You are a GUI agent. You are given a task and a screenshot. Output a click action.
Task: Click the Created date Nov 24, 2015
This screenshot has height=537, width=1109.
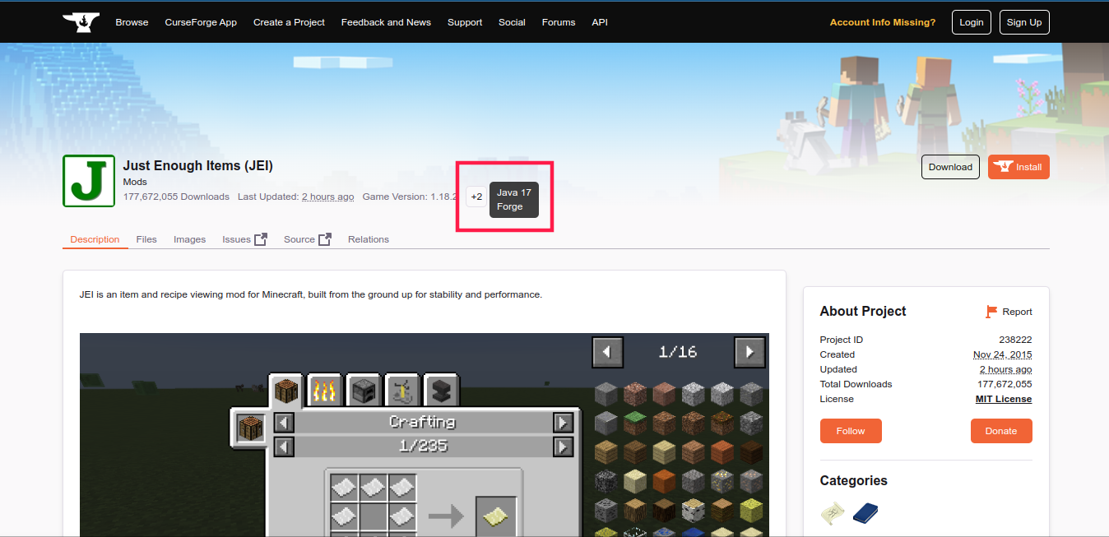1002,354
